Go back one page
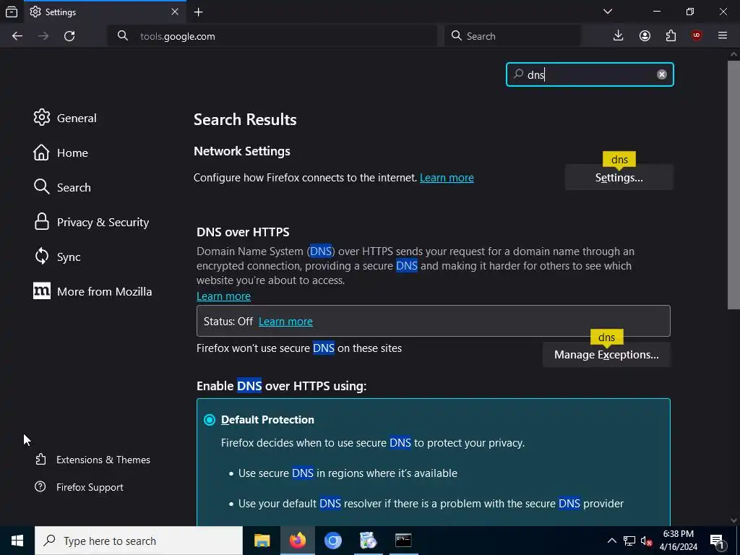The height and width of the screenshot is (555, 740). (17, 36)
